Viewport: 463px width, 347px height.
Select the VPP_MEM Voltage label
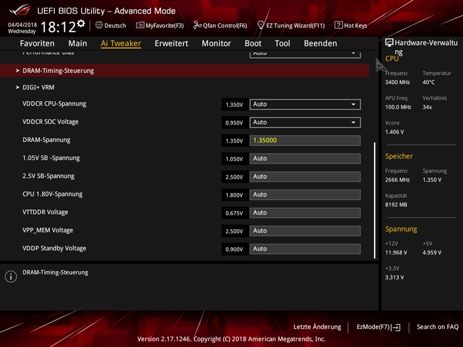tap(48, 230)
